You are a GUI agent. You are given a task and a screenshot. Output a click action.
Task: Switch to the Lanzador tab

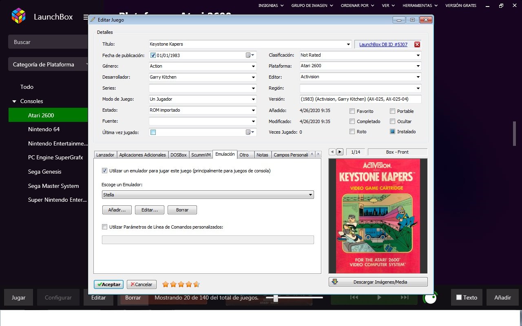[x=105, y=155]
